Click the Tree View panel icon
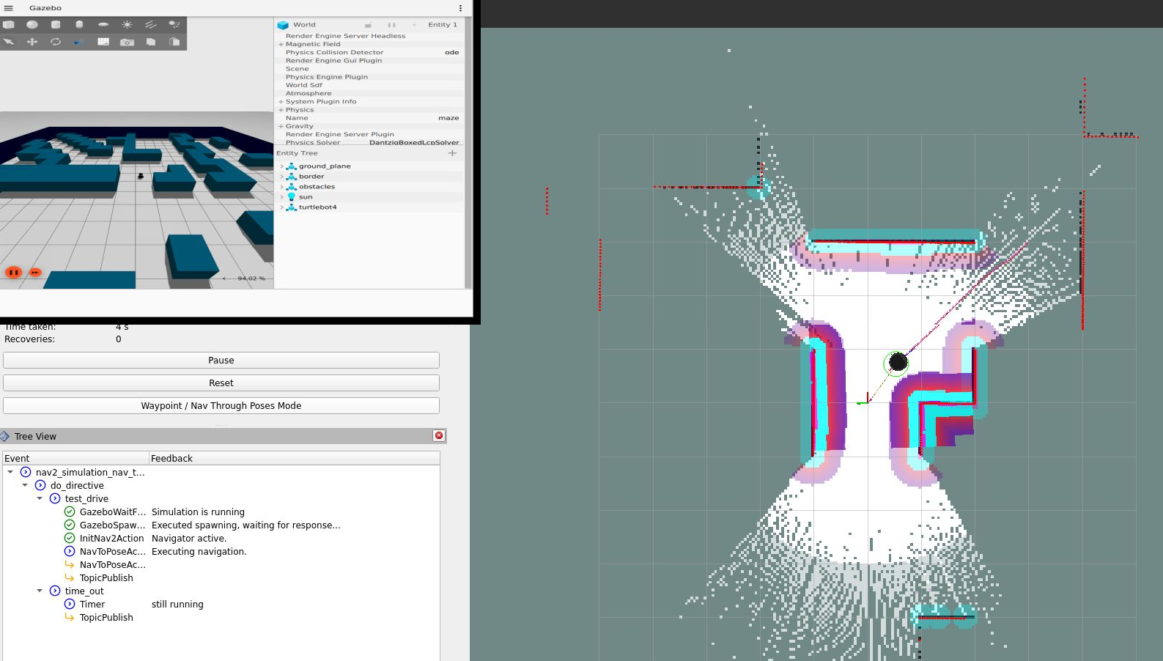Screen dimensions: 1163x661 [5, 436]
